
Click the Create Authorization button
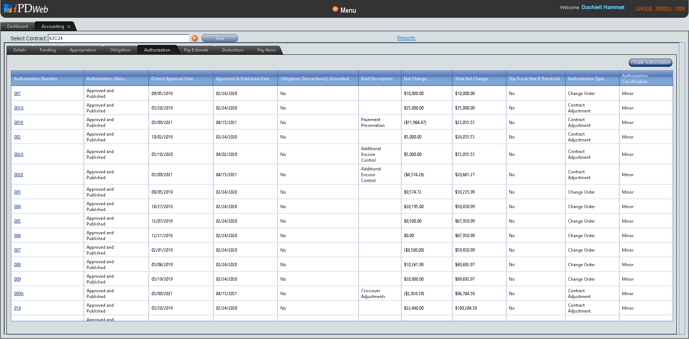tap(650, 63)
